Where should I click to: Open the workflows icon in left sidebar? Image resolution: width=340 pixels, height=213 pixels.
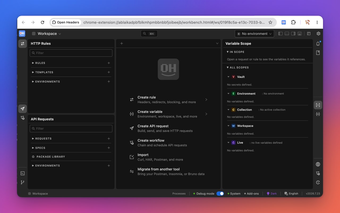tap(23, 118)
